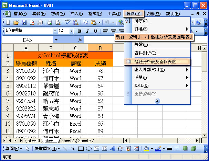Choose 樞紐分析表及圖報表 menu entry

(x=157, y=62)
